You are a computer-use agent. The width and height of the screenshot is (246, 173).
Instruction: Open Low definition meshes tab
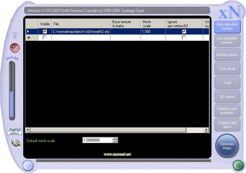(227, 41)
